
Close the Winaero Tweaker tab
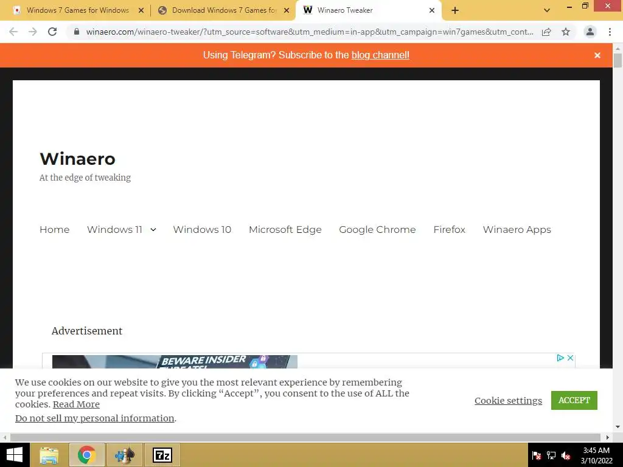432,10
